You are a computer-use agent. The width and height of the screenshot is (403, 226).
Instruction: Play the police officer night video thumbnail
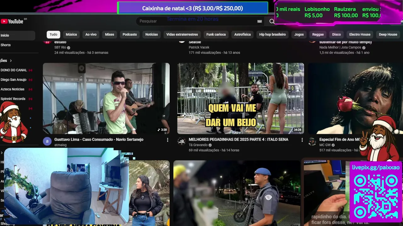pyautogui.click(x=236, y=193)
